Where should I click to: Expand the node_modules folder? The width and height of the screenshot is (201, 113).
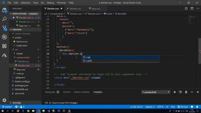(x=23, y=34)
